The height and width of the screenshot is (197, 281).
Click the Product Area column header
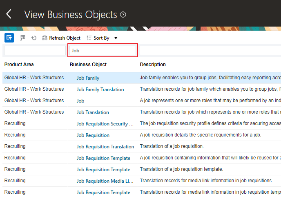coord(19,65)
